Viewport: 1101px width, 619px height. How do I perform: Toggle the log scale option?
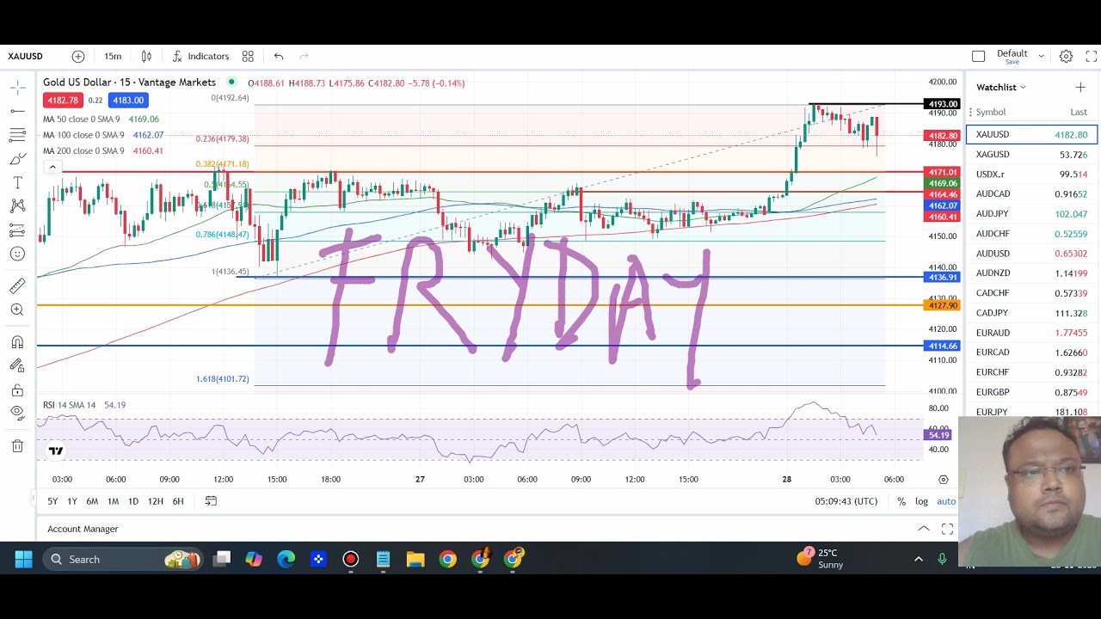point(921,501)
